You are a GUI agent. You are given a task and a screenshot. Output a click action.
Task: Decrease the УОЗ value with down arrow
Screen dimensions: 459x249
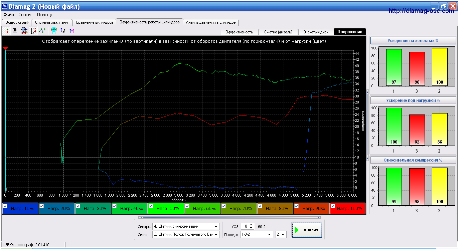click(x=252, y=228)
